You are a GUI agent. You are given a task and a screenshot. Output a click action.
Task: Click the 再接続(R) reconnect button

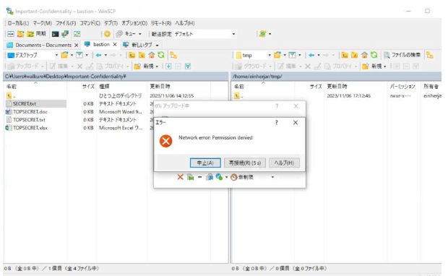click(x=245, y=163)
